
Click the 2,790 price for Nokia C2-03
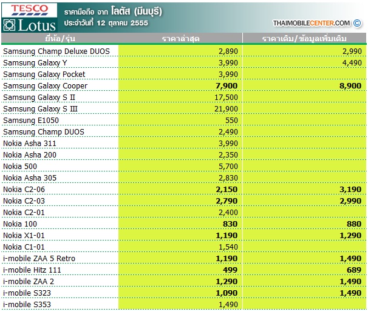pos(227,201)
